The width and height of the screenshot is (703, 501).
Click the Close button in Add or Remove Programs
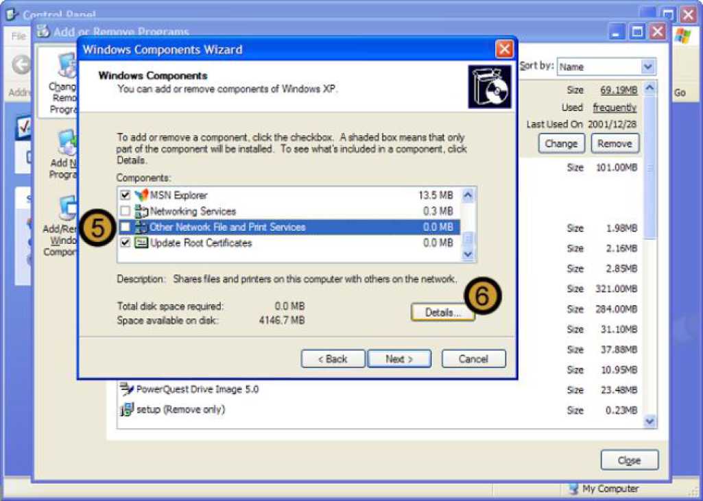630,461
